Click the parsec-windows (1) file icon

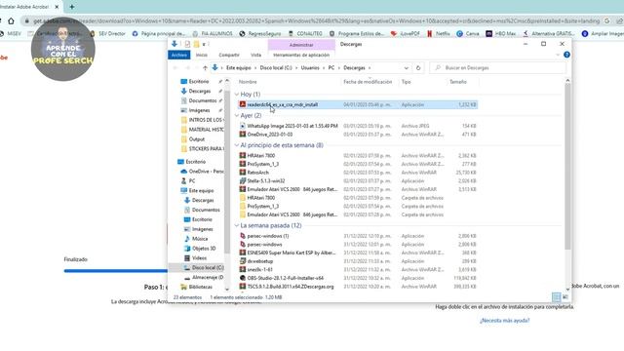point(243,236)
